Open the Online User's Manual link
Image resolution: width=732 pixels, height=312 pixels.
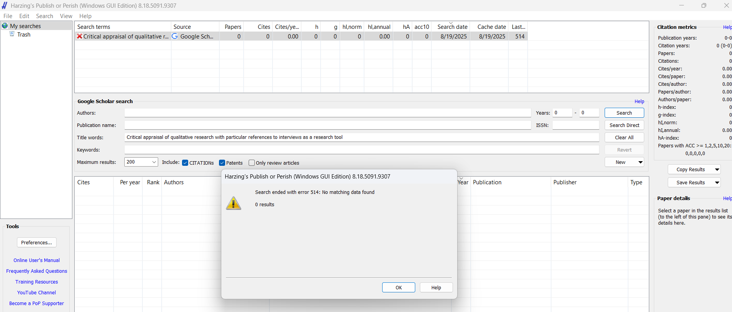(x=37, y=260)
